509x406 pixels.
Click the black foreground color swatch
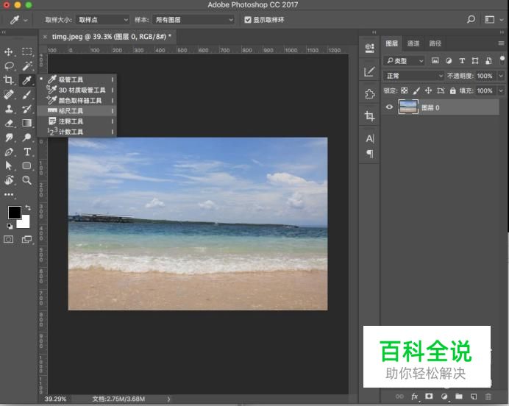click(x=14, y=213)
